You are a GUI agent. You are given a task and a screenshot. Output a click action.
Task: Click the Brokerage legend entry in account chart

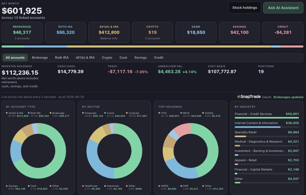[59, 114]
